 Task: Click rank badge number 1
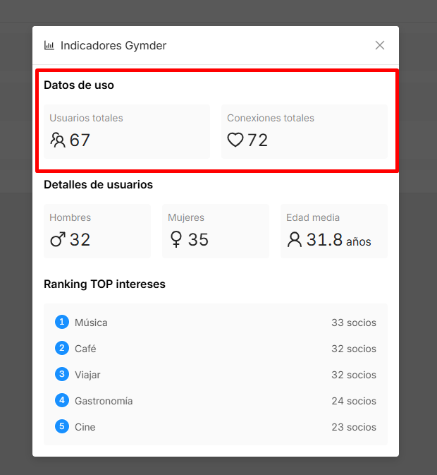click(x=62, y=322)
